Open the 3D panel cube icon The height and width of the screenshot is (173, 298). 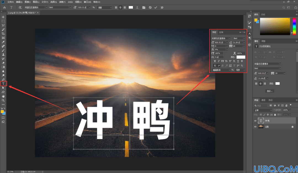(249, 45)
